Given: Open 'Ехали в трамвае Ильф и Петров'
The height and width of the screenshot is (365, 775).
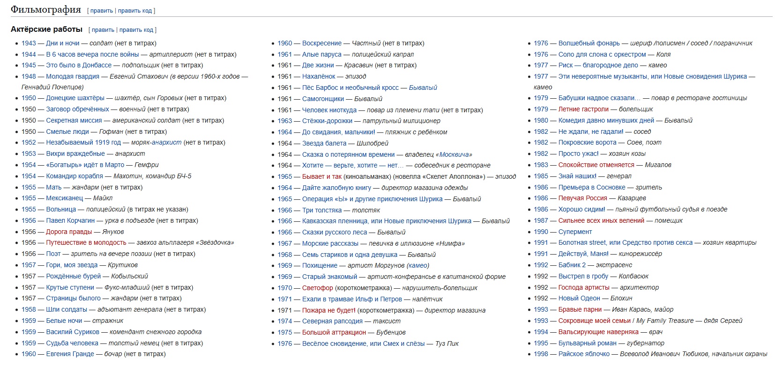Looking at the screenshot, I should [352, 299].
